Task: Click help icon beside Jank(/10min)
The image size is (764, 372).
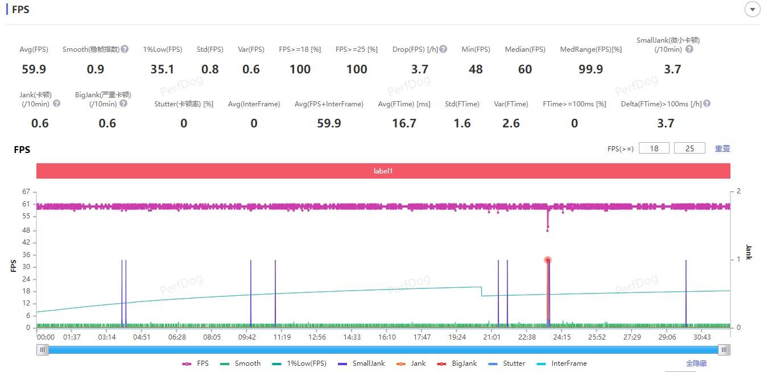Action: (x=56, y=104)
